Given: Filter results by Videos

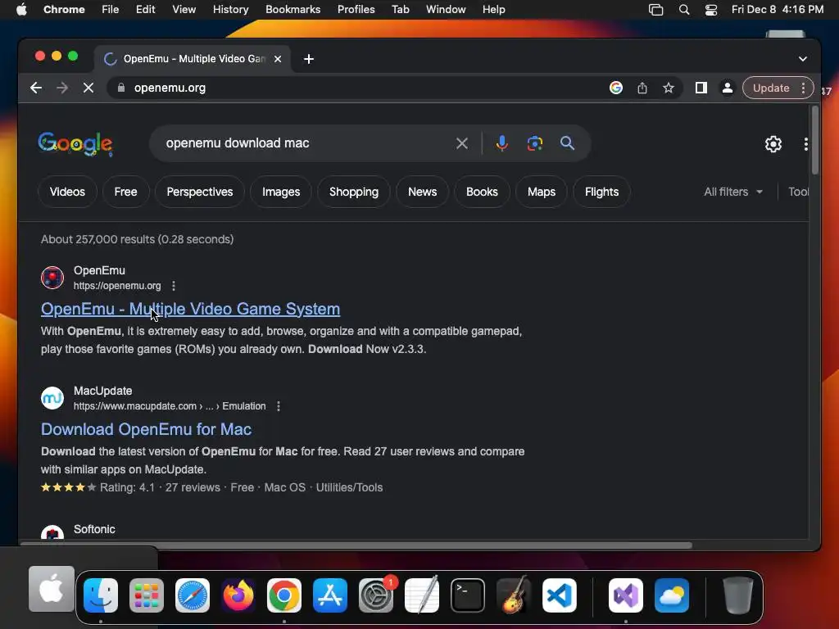Looking at the screenshot, I should 67,192.
